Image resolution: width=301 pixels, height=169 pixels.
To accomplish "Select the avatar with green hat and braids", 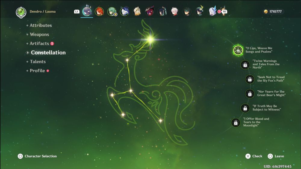I will pos(200,11).
